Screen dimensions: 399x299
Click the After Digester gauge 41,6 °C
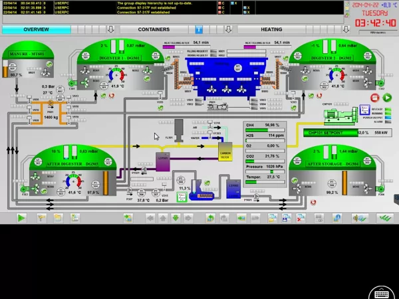coord(74,182)
